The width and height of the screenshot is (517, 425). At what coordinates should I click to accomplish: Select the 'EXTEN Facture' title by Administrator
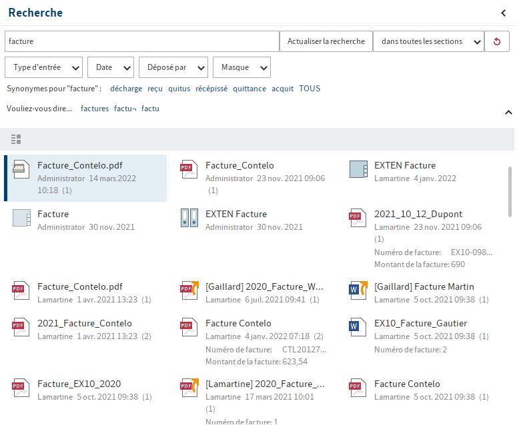[x=236, y=214]
